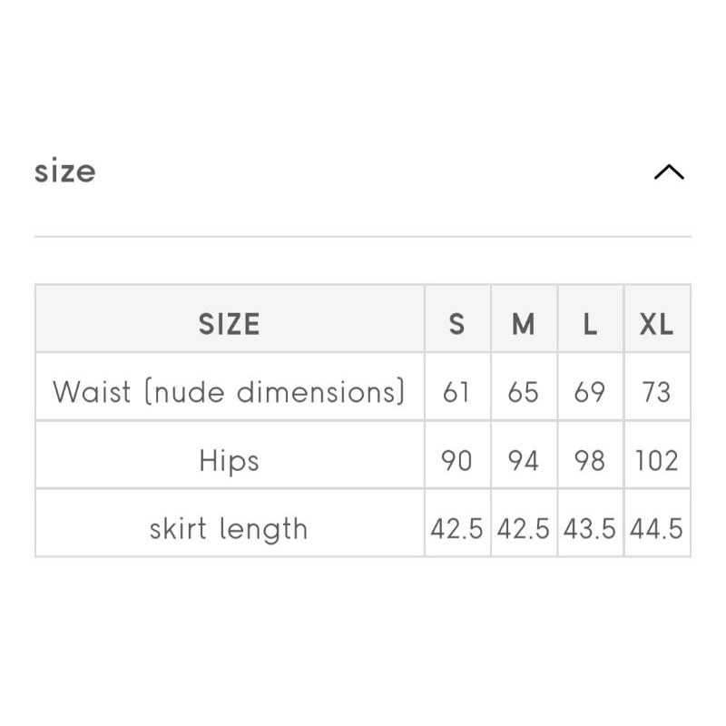Click the XL size column header

(656, 324)
